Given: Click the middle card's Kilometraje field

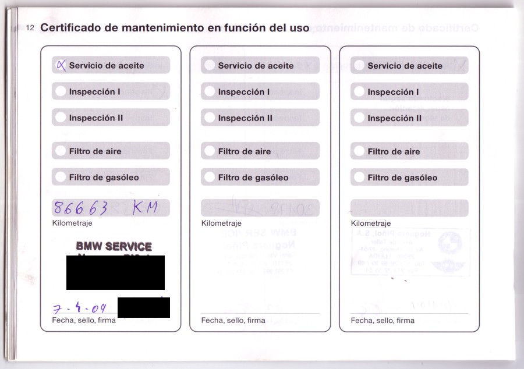Looking at the screenshot, I should point(260,208).
